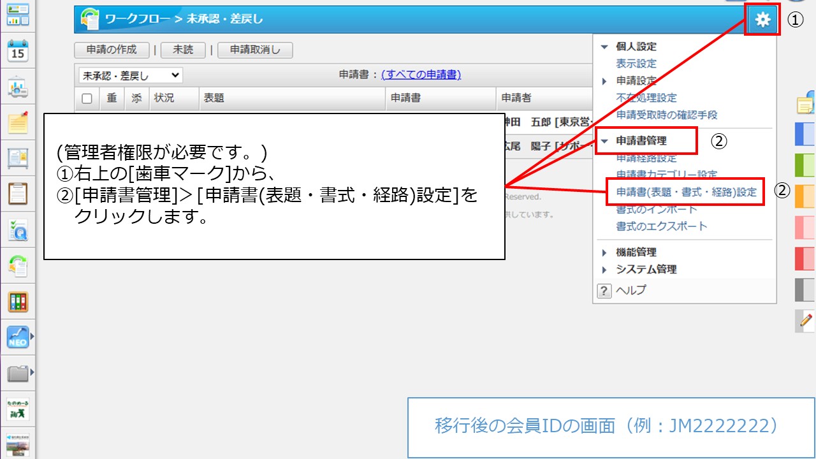Viewport: 816px width, 459px height.
Task: Pick the gray sticky note color swatch
Action: (805, 289)
